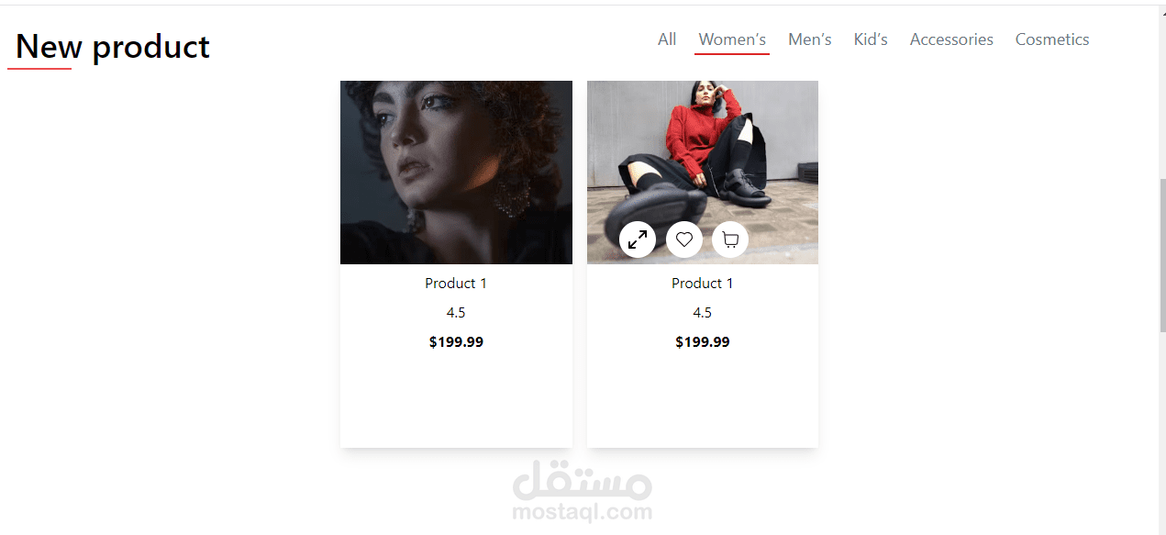Add second product to wishlist with heart icon
The height and width of the screenshot is (535, 1166).
(684, 240)
